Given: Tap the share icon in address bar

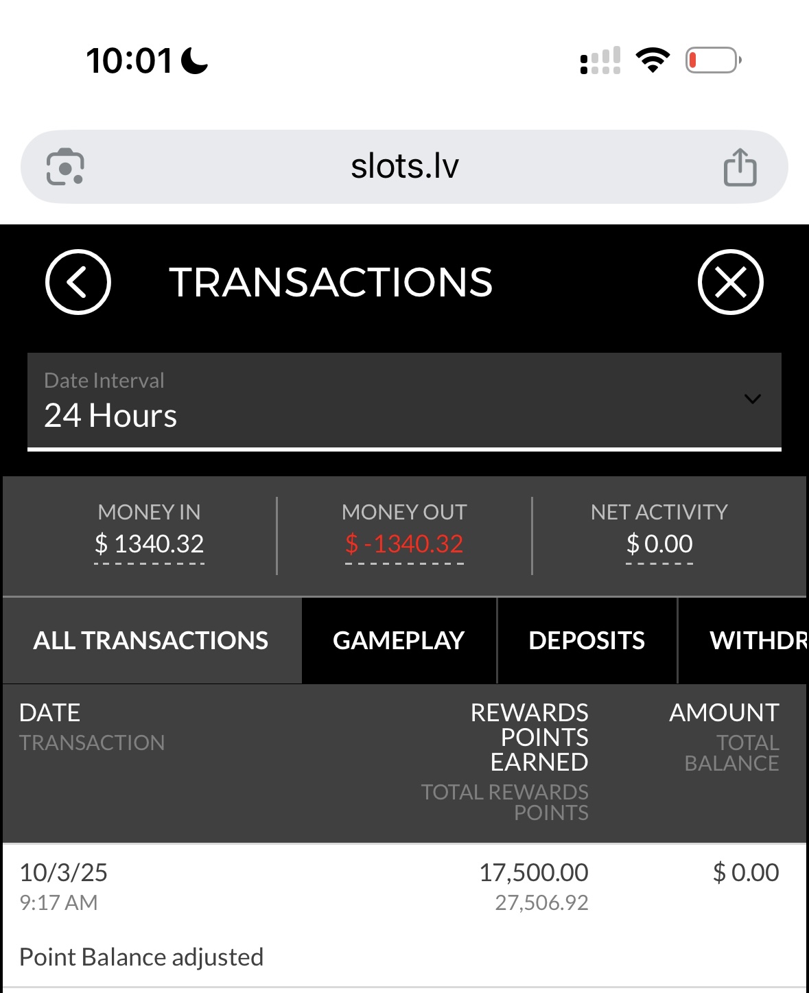Looking at the screenshot, I should (x=740, y=167).
